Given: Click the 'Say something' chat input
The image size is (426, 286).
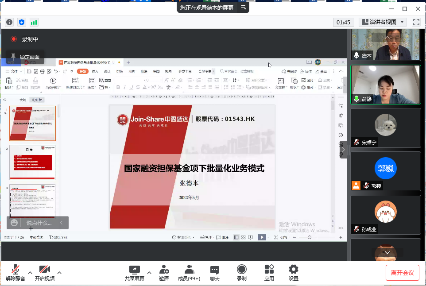Looking at the screenshot, I should point(39,223).
